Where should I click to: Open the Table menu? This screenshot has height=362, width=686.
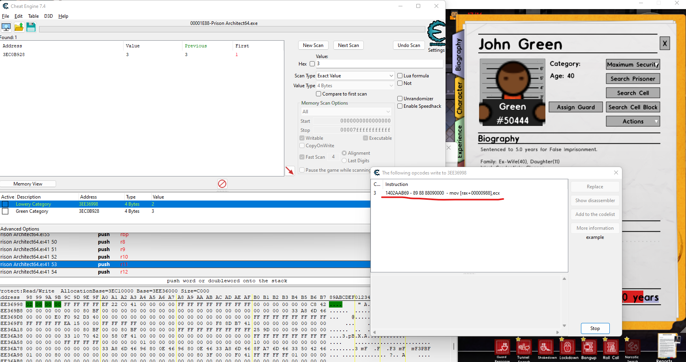click(33, 16)
